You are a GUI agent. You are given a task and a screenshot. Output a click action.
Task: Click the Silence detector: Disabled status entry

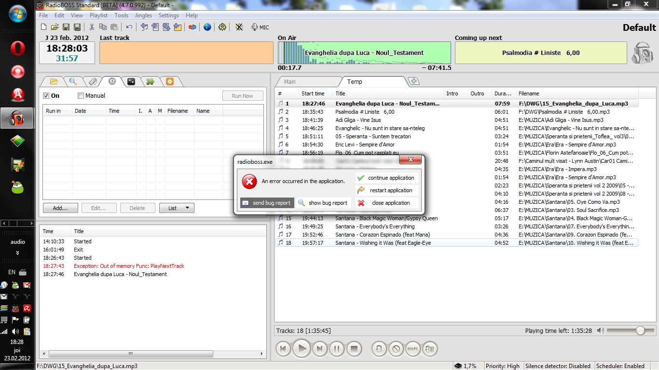(x=558, y=366)
